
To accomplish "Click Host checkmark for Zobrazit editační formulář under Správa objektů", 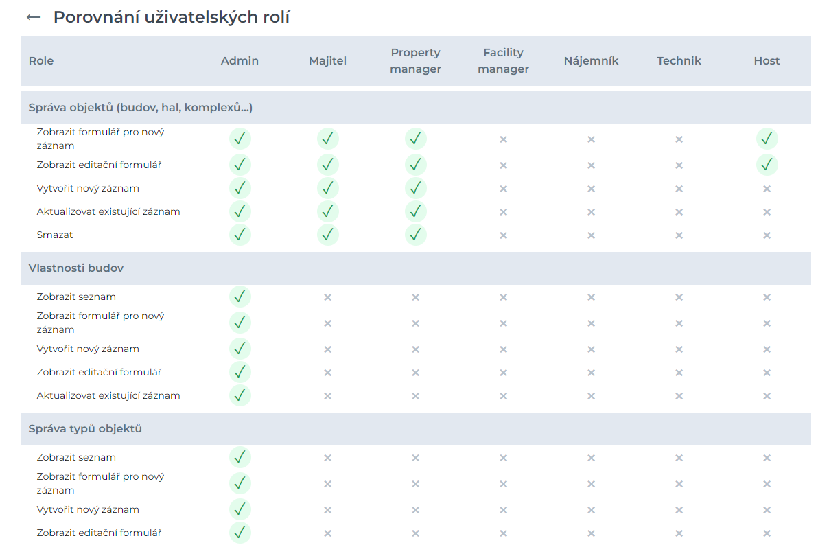I will click(x=767, y=165).
